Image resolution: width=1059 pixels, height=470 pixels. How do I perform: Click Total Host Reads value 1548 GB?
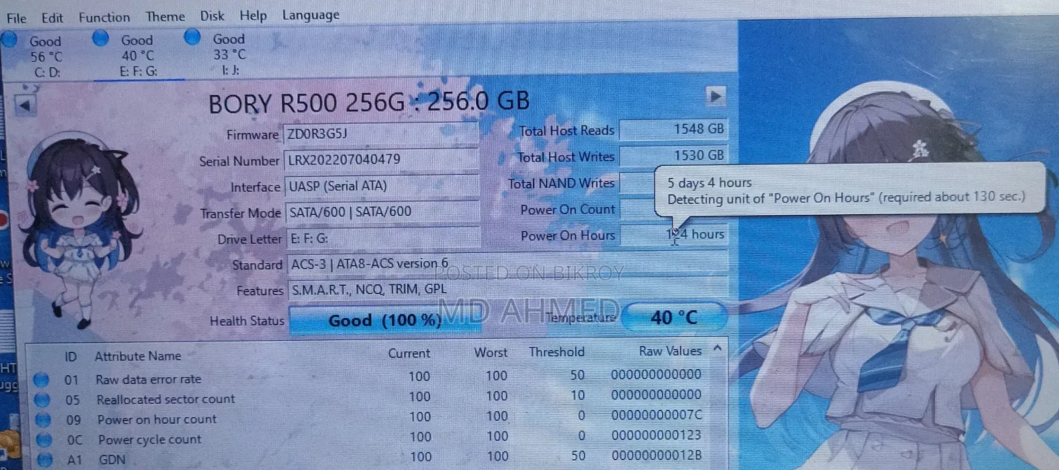(673, 129)
